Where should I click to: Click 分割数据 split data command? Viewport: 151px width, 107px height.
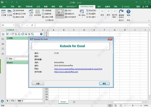[47, 10]
